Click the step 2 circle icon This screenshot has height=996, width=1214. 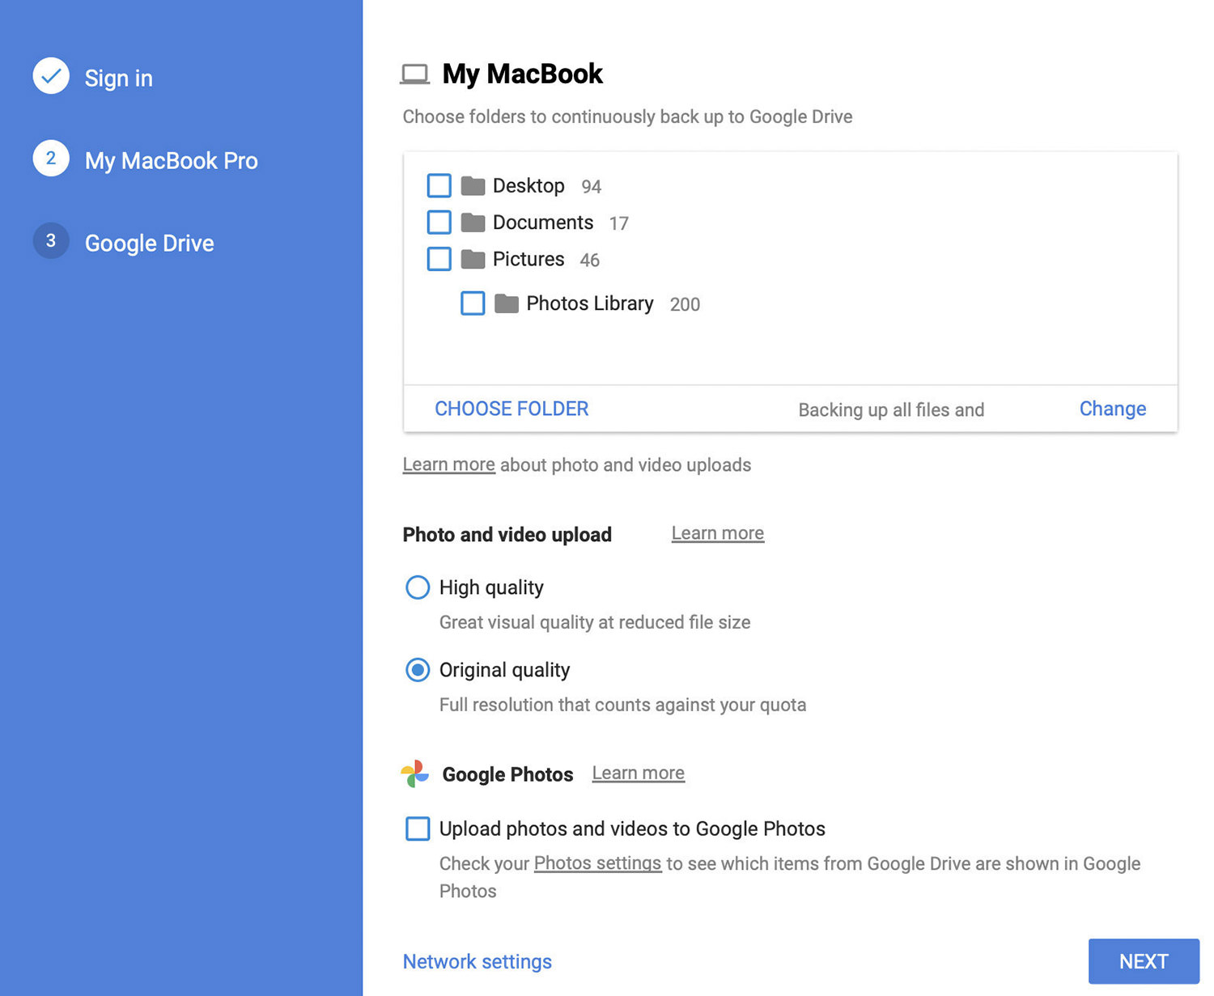[x=51, y=159]
